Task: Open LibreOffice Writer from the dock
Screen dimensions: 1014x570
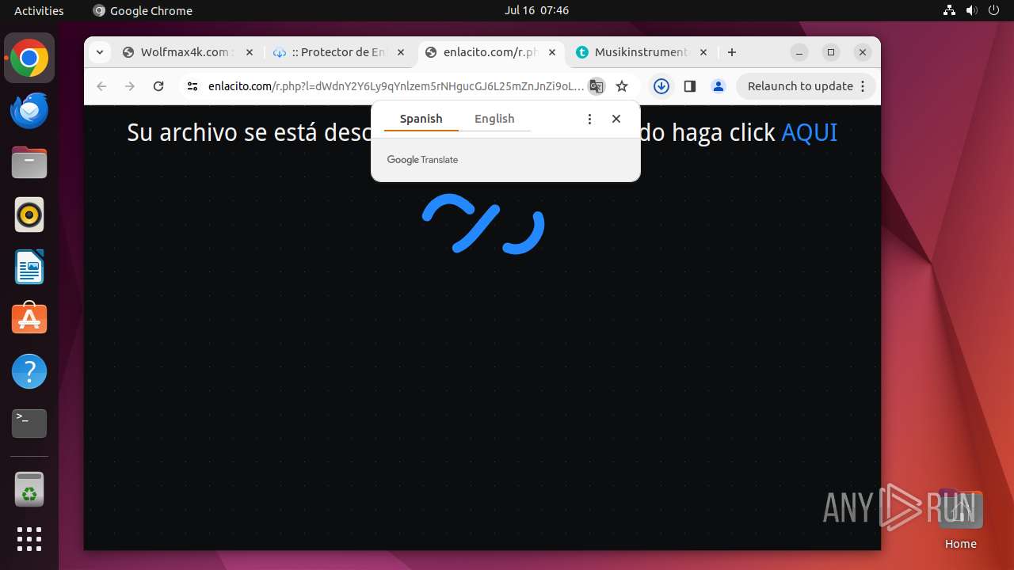Action: (29, 267)
